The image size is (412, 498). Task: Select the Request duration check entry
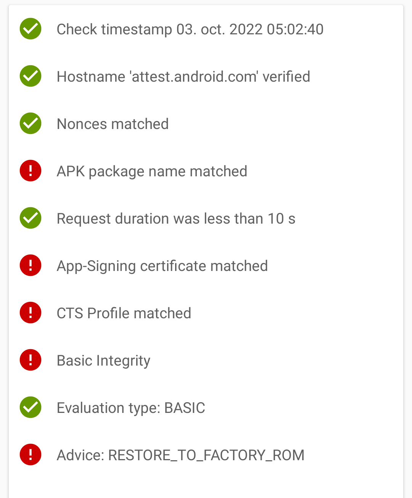(176, 218)
